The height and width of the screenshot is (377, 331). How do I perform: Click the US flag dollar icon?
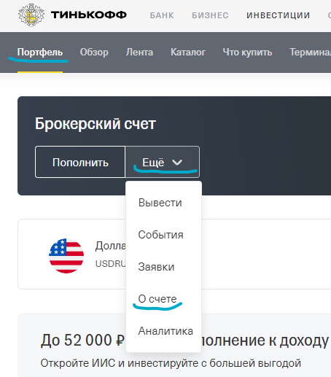[66, 256]
